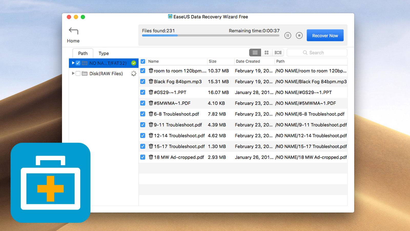Viewport: 410px width, 231px height.
Task: Click size value 16.07 MB
Action: [218, 92]
